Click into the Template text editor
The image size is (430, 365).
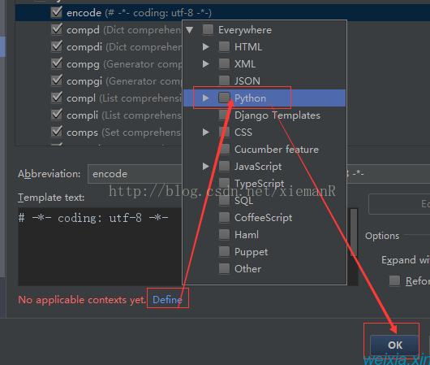[100, 246]
